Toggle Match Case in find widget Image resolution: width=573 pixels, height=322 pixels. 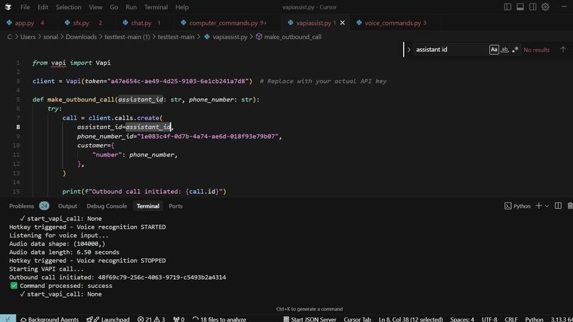(x=493, y=49)
